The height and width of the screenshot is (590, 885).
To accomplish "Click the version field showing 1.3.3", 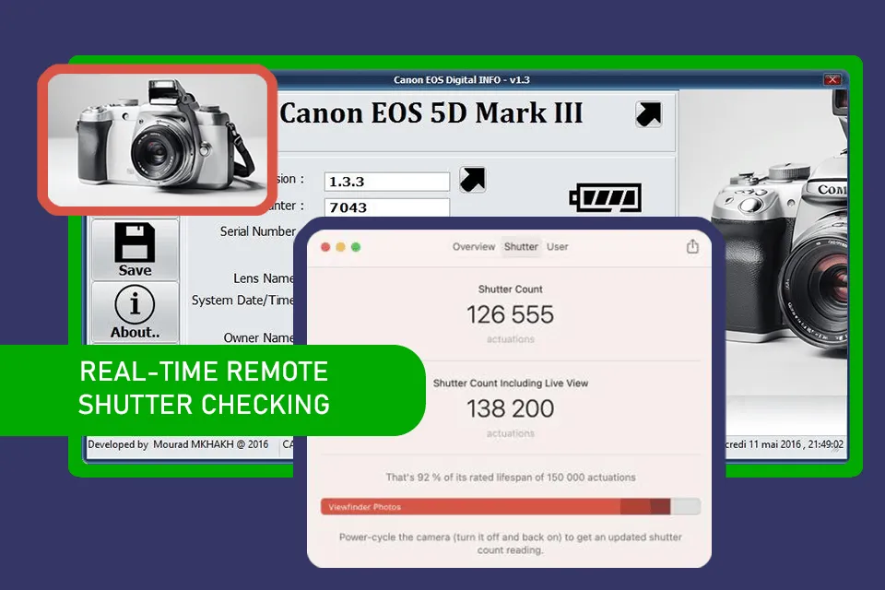I will 385,181.
